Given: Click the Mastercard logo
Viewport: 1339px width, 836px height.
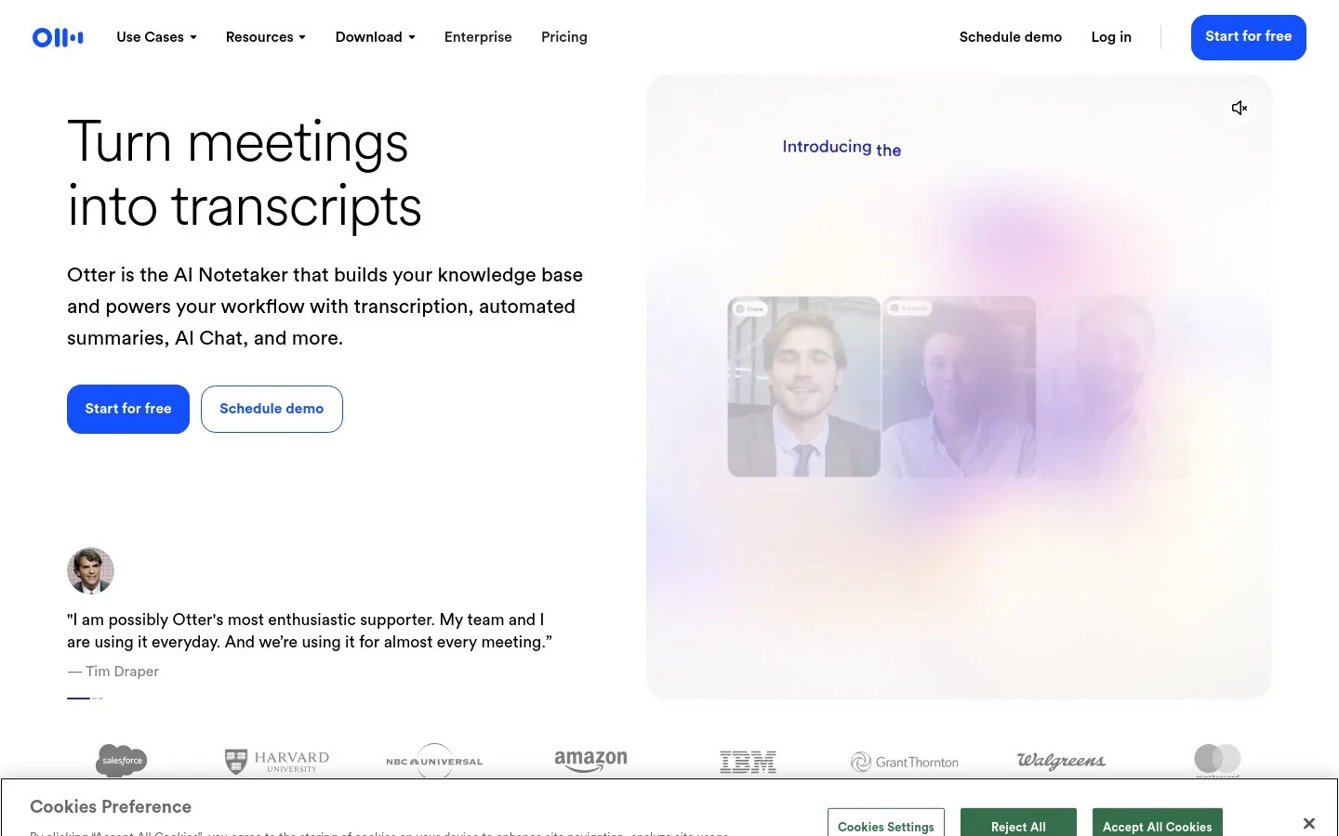Looking at the screenshot, I should (x=1217, y=761).
